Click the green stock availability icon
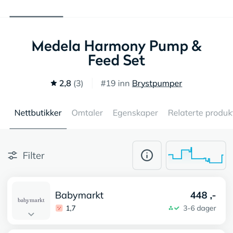 click(x=171, y=208)
